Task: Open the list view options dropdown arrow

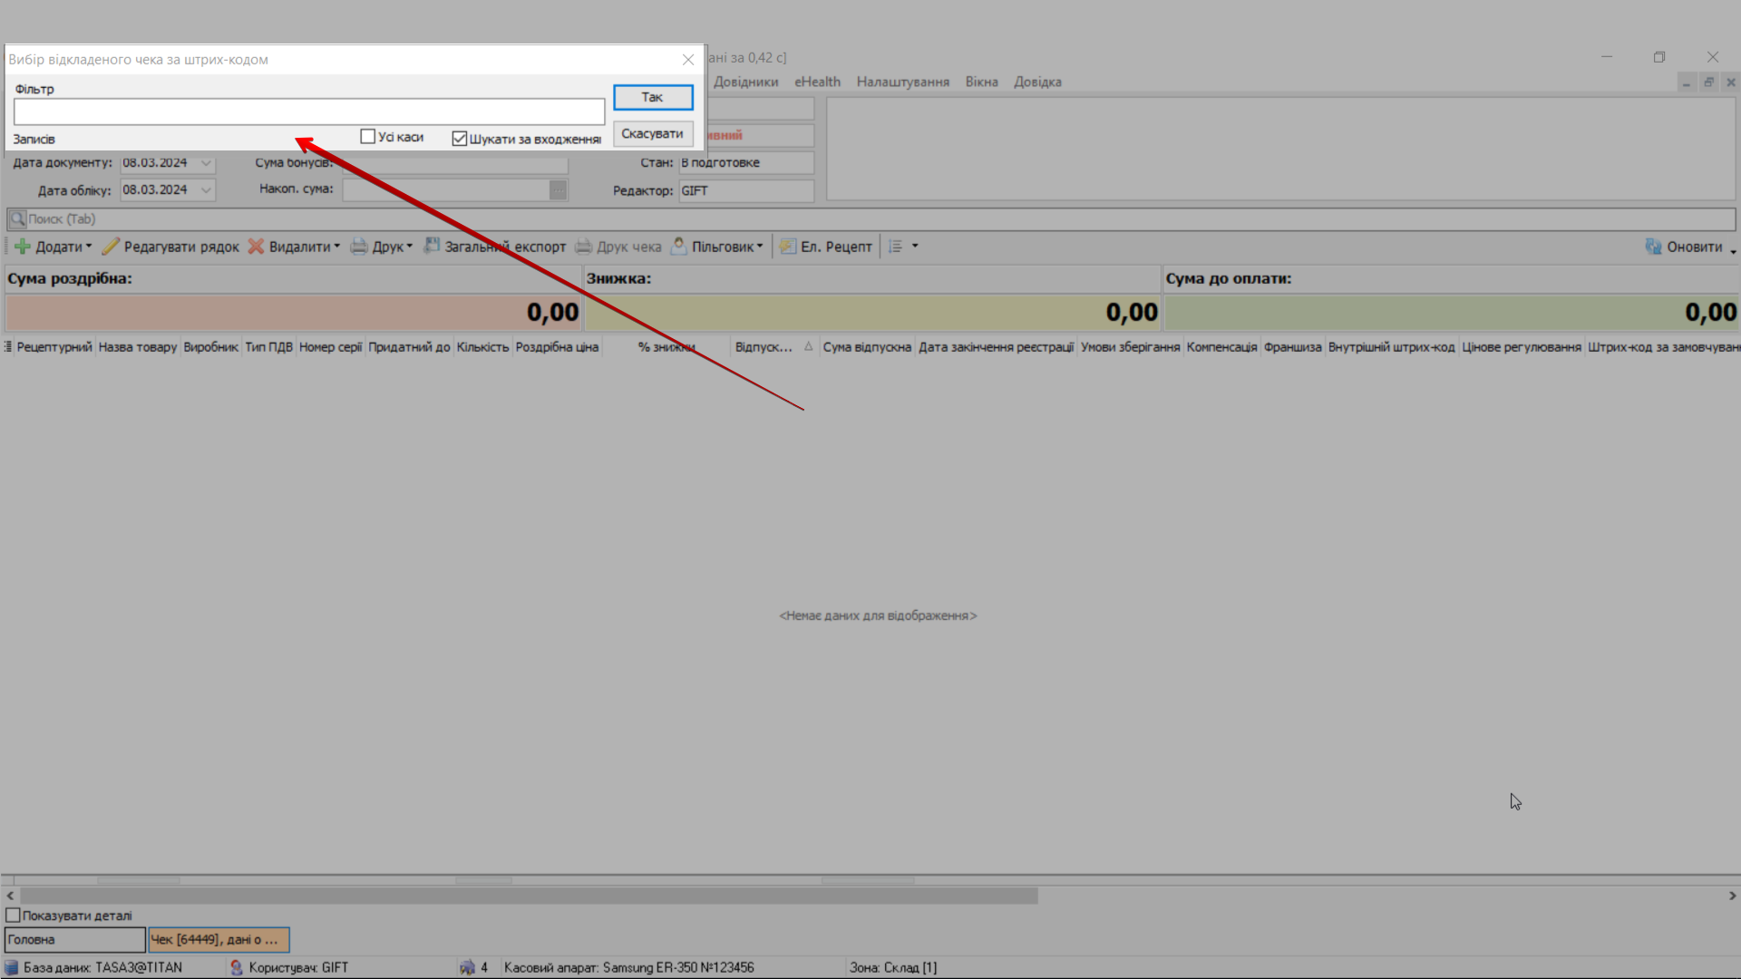Action: tap(915, 247)
